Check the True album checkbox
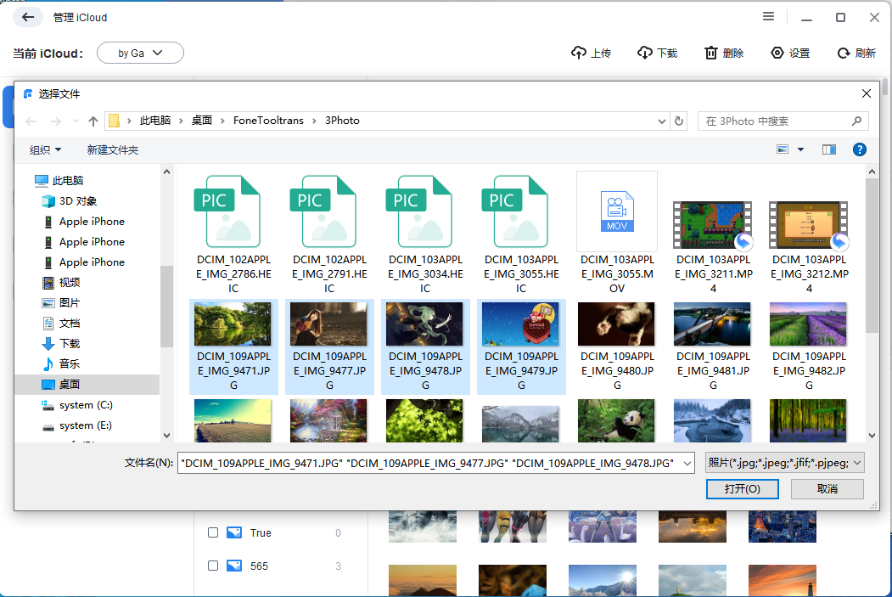 coord(212,532)
